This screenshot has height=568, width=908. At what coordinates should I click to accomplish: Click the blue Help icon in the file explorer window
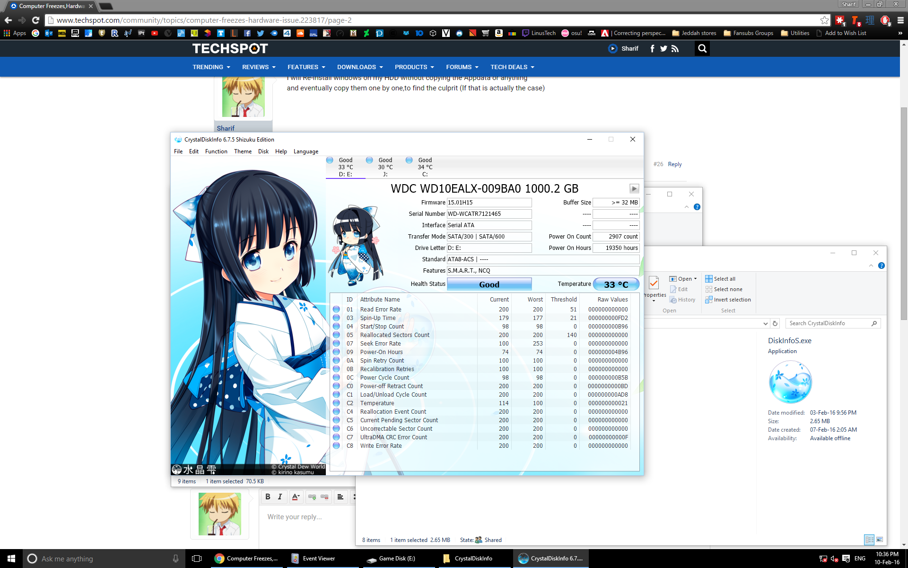881,266
